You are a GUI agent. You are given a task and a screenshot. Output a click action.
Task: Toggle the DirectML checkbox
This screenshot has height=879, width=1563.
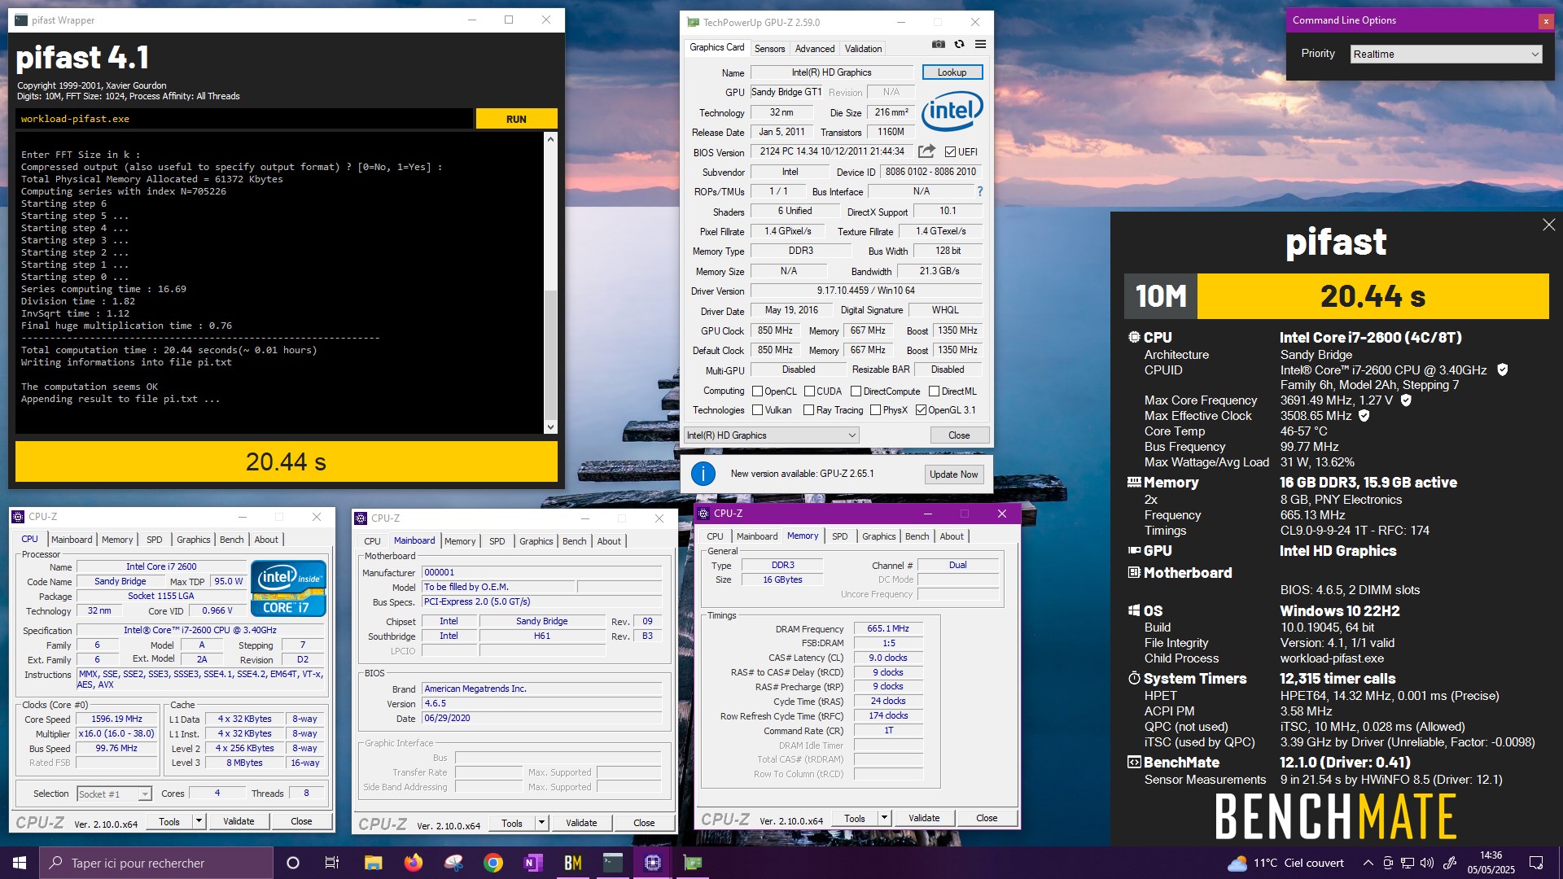[934, 391]
